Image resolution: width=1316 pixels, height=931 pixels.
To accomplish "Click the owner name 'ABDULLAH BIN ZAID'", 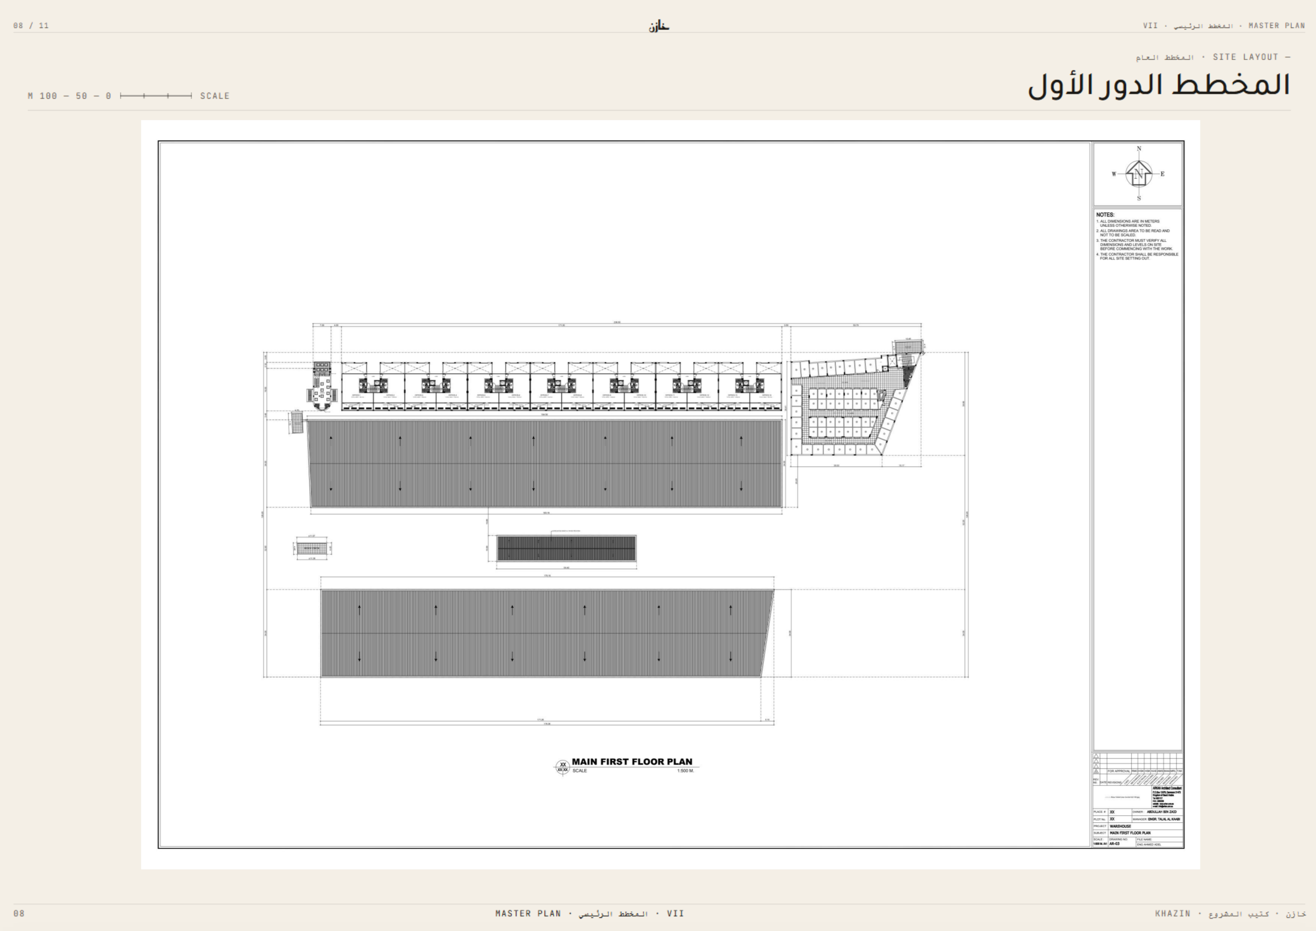I will point(1162,811).
